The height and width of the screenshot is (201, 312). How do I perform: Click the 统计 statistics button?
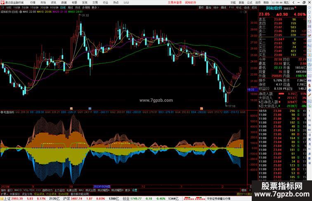pyautogui.click(x=216, y=7)
